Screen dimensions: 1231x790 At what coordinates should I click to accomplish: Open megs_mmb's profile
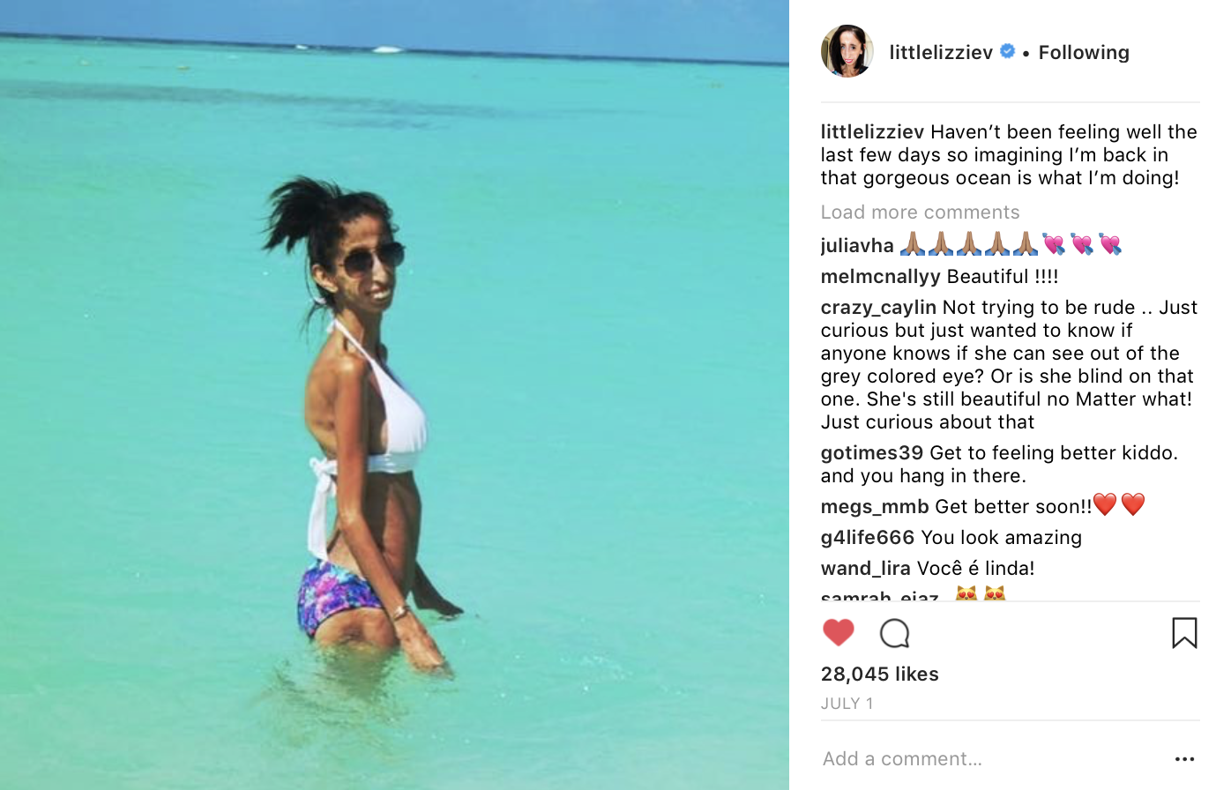(x=875, y=507)
